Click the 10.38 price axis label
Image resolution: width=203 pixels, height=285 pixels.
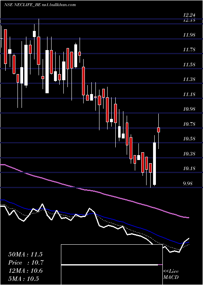pos(189,154)
